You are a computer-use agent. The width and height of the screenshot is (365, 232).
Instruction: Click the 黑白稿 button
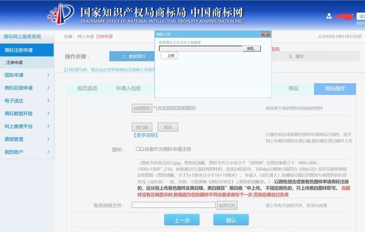click(x=142, y=127)
